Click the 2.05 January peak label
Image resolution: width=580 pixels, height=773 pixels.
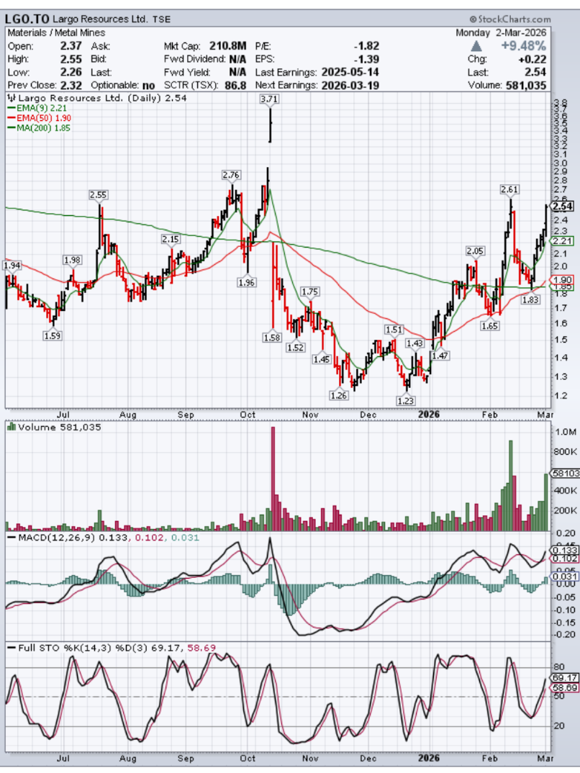point(475,251)
